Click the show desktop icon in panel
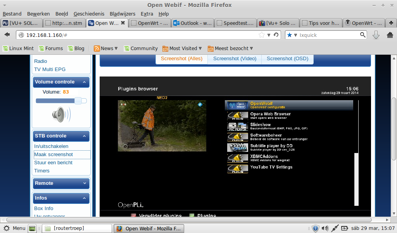This screenshot has height=233, width=397. pyautogui.click(x=32, y=228)
